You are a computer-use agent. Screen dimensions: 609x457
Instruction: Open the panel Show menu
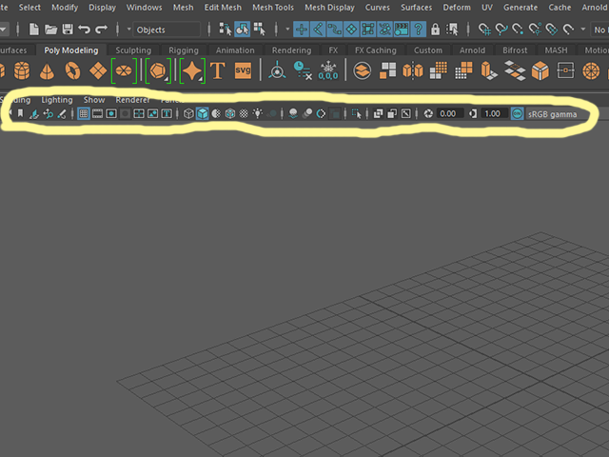(94, 100)
